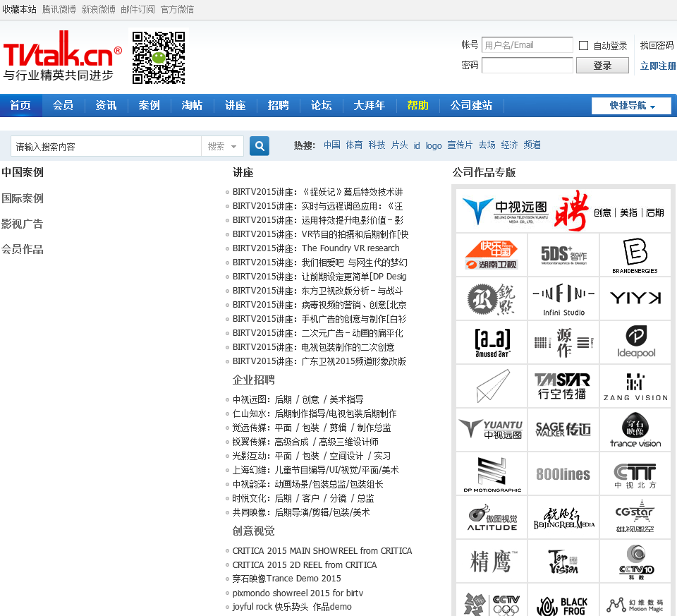
Task: Focus the 密码 password field
Action: point(527,66)
